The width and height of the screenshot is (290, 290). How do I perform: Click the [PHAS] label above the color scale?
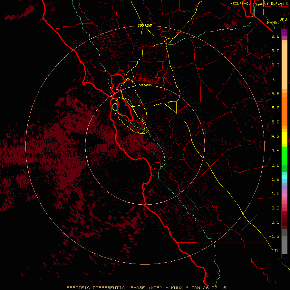click(x=272, y=22)
